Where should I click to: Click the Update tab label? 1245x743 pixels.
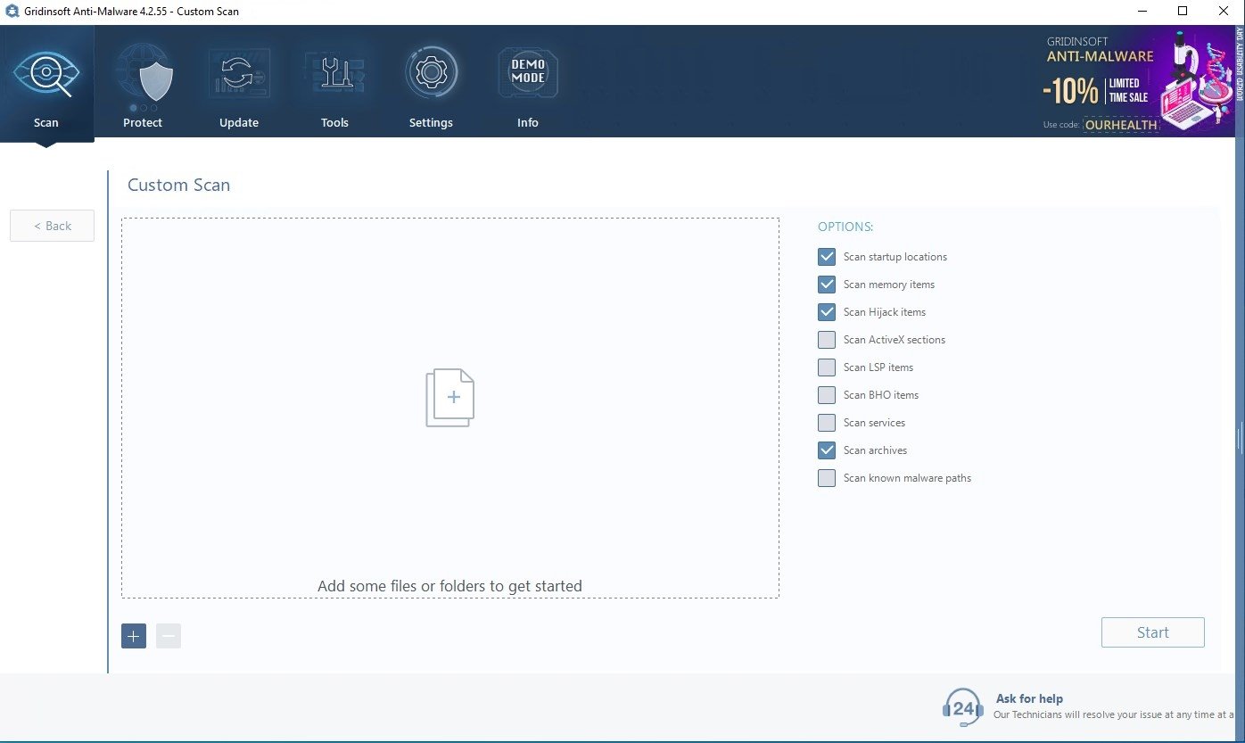point(239,122)
